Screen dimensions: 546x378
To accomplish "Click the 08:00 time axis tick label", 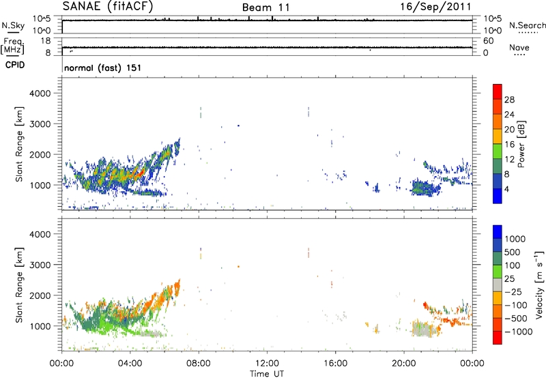I will (199, 363).
